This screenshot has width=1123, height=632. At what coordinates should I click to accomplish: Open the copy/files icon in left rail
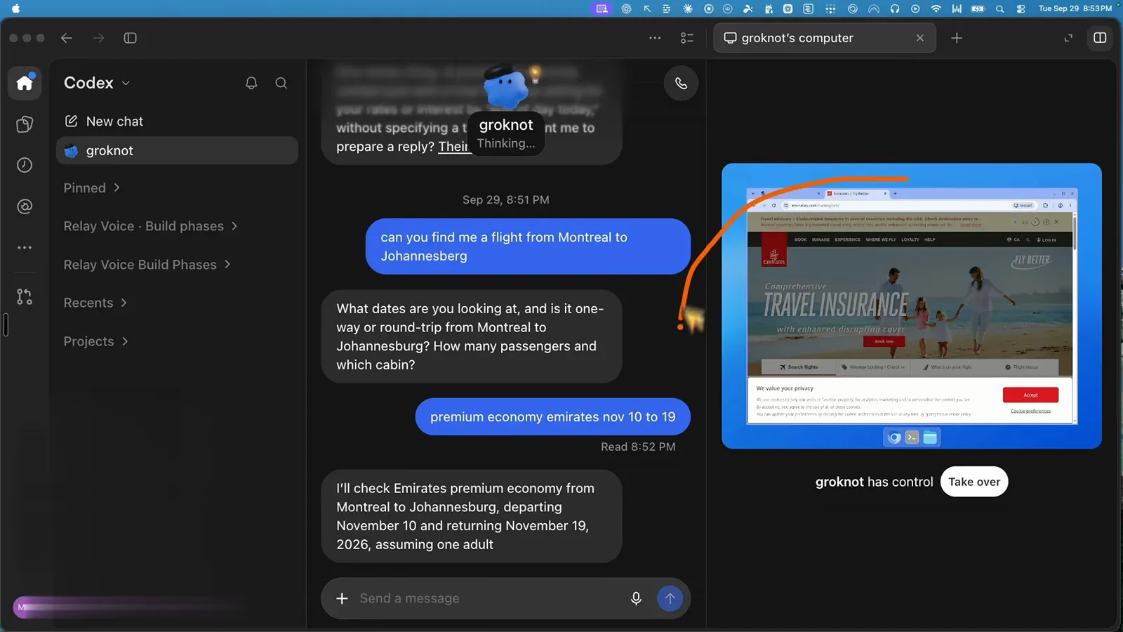(25, 124)
